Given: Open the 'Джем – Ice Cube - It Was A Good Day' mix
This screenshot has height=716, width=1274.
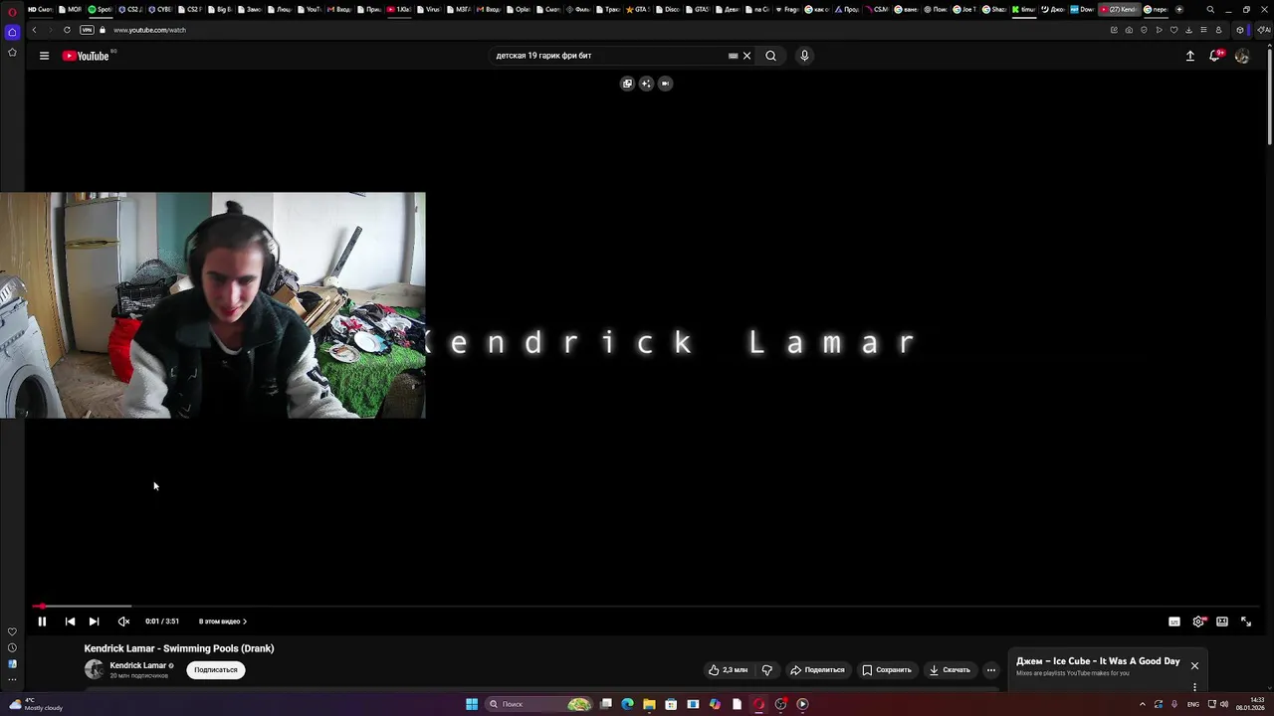Looking at the screenshot, I should point(1098,661).
